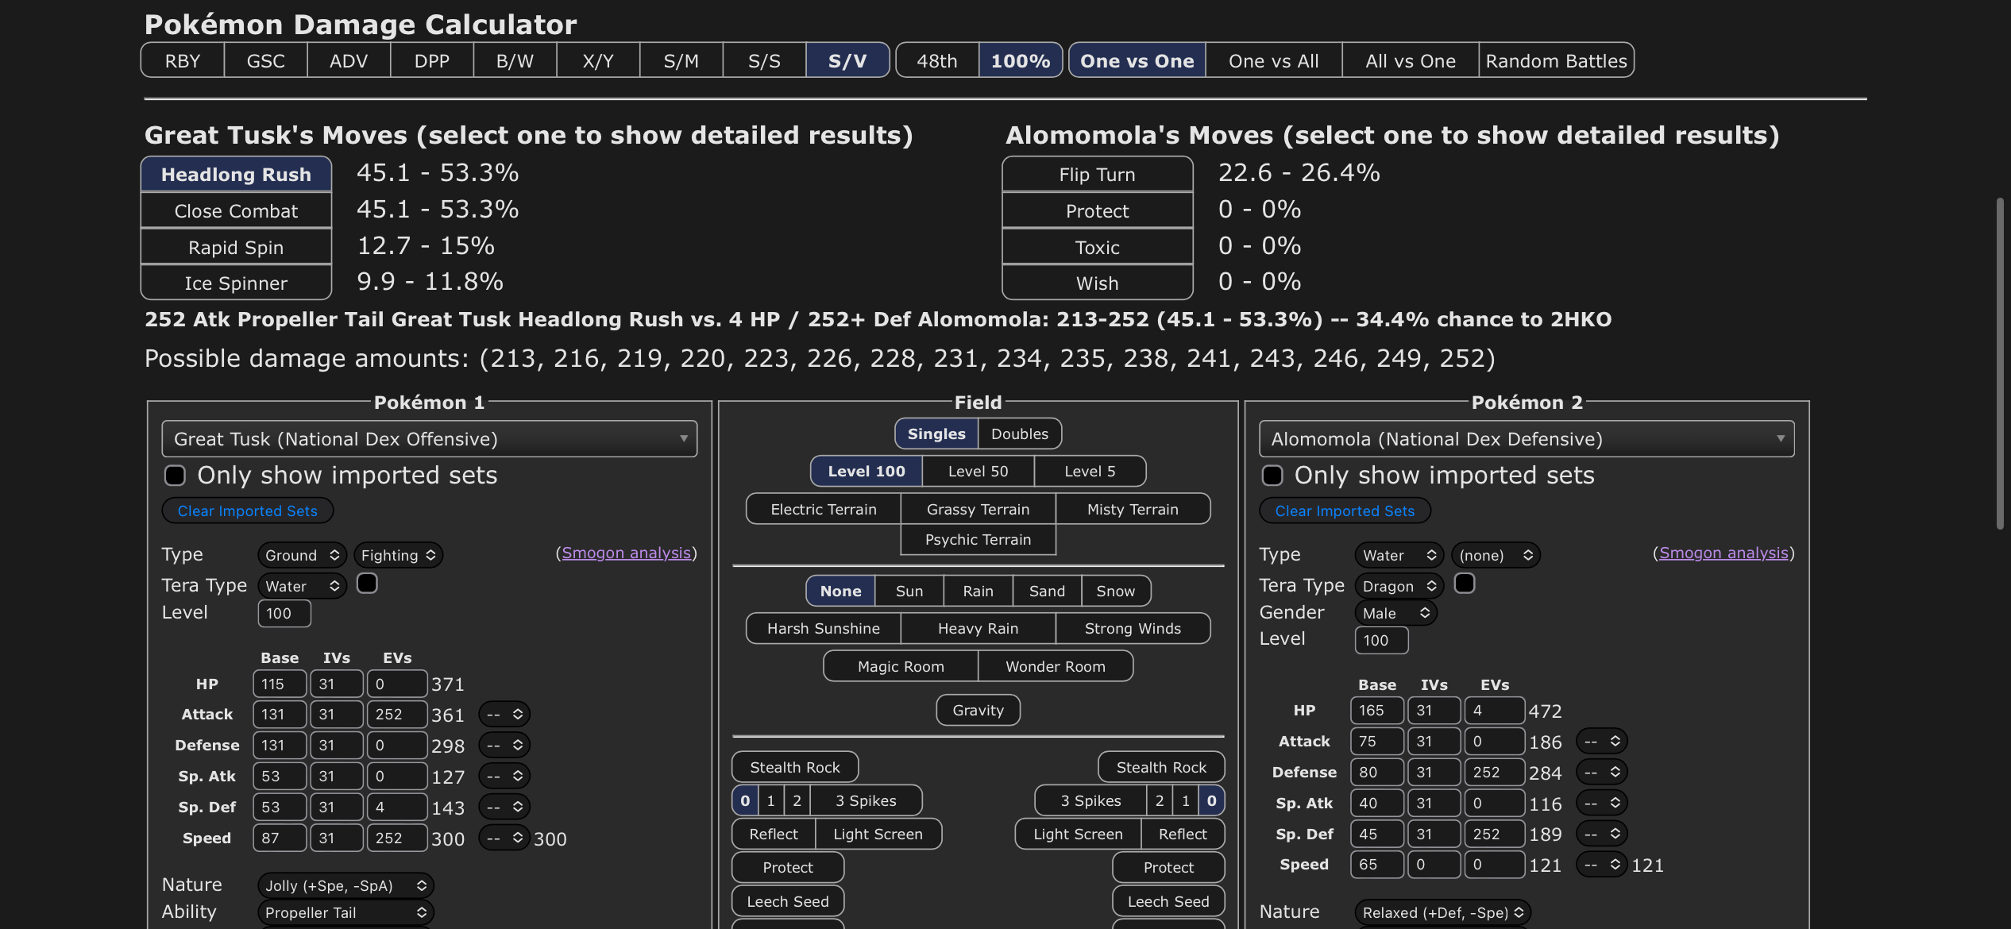Image resolution: width=2011 pixels, height=929 pixels.
Task: Set field to Level 5
Action: click(x=1090, y=471)
